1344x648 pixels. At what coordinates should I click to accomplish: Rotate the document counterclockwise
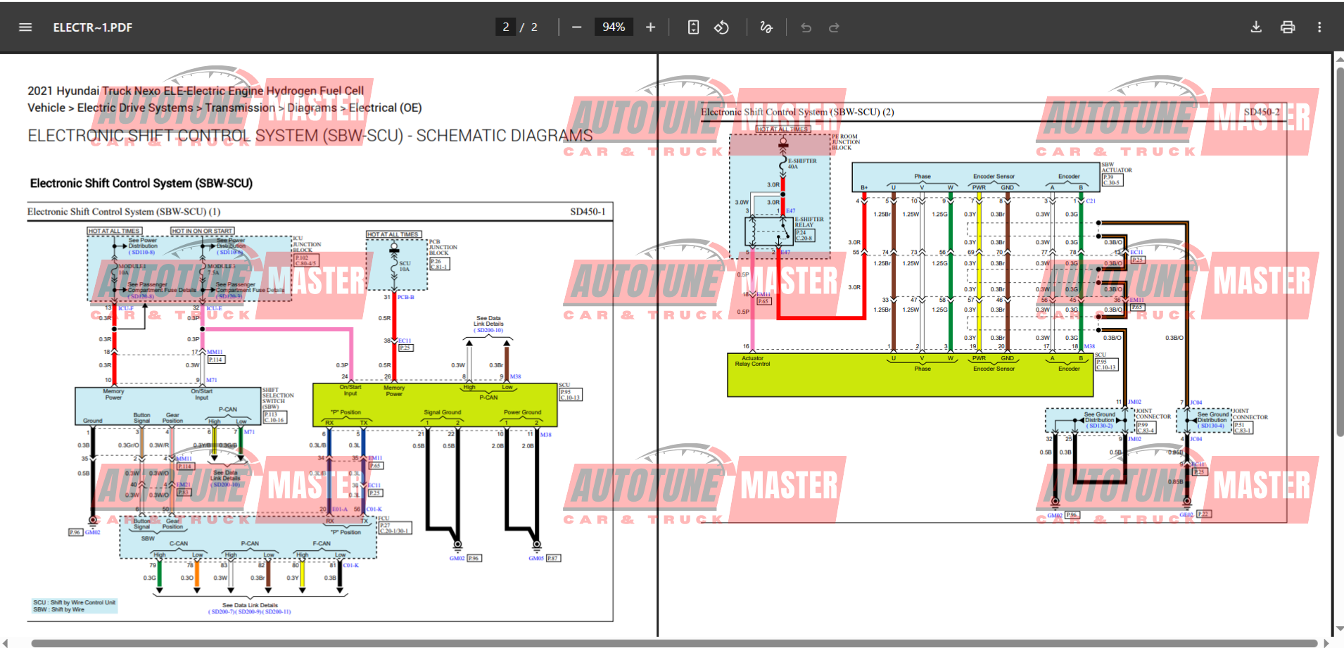coord(721,27)
